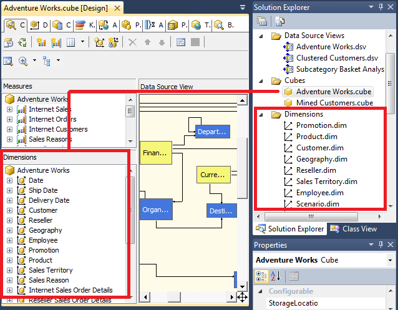Switch to the Perspectives tab
The height and width of the screenshot is (310, 398).
(177, 25)
